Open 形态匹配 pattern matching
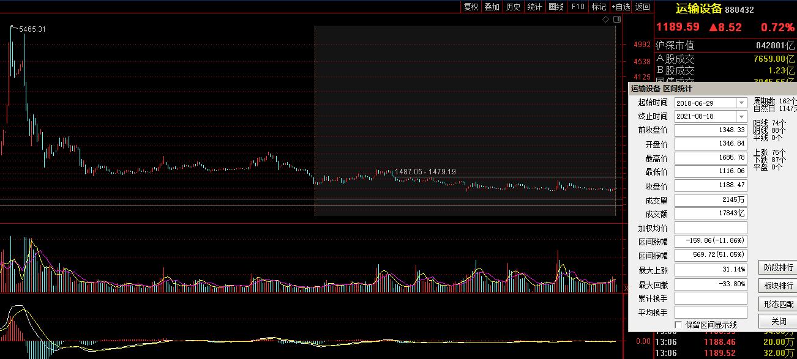 click(x=778, y=304)
